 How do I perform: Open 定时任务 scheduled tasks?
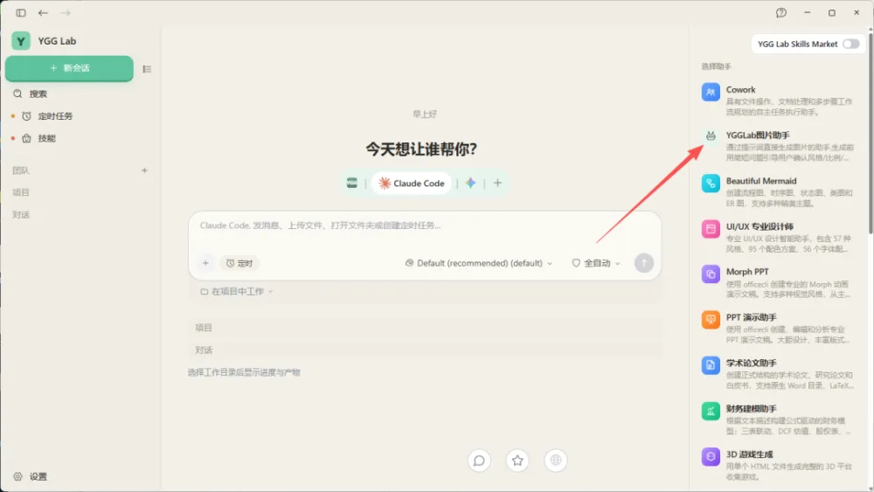[54, 116]
